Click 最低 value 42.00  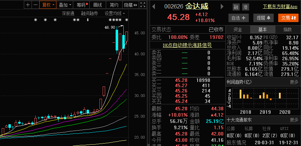(x=217, y=134)
